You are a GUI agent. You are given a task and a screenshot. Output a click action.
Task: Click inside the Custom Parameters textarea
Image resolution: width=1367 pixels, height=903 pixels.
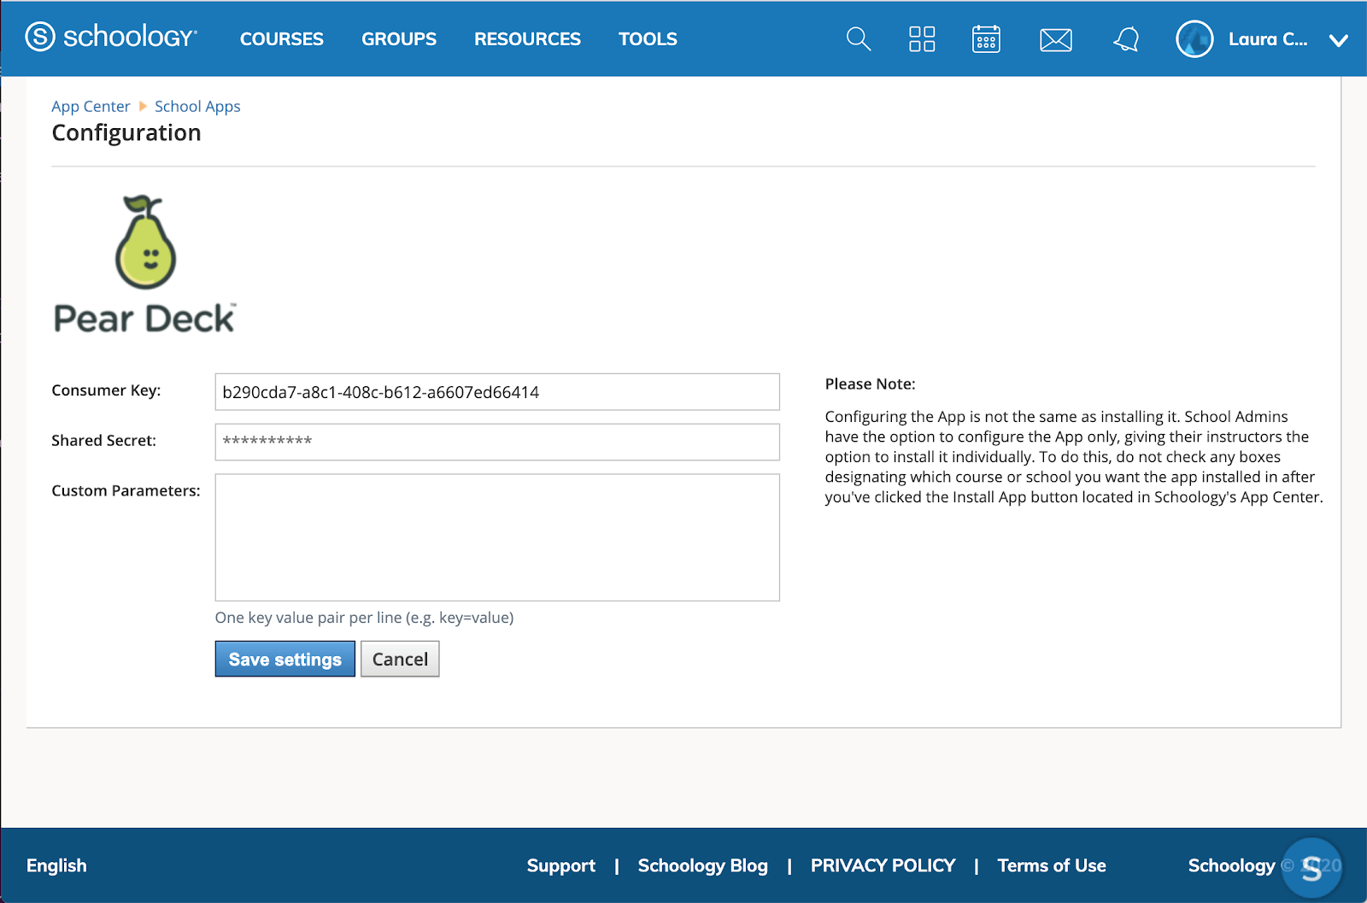pos(497,537)
